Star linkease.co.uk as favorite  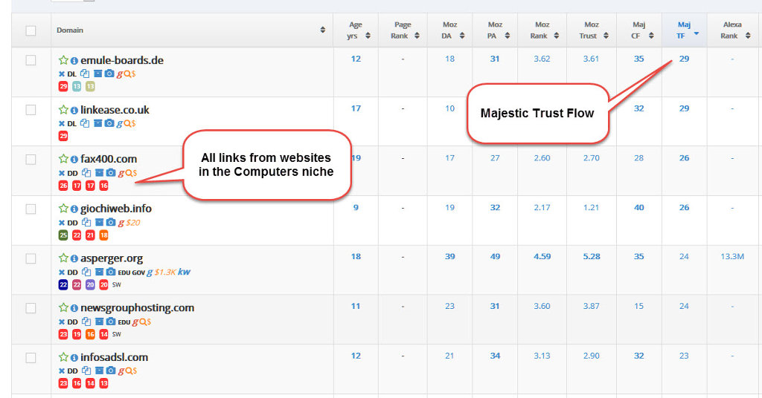[63, 110]
